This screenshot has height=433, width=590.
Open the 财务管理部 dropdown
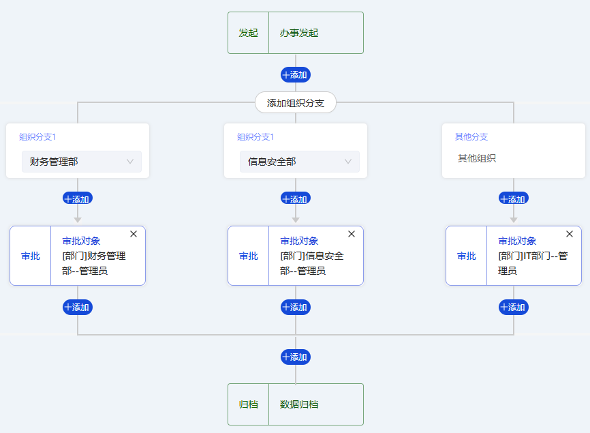82,162
